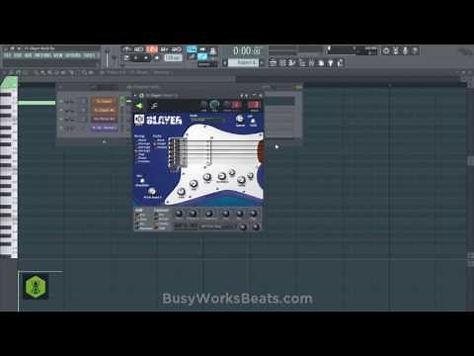Open the ADD menu
The height and width of the screenshot is (356, 474).
pyautogui.click(x=29, y=55)
